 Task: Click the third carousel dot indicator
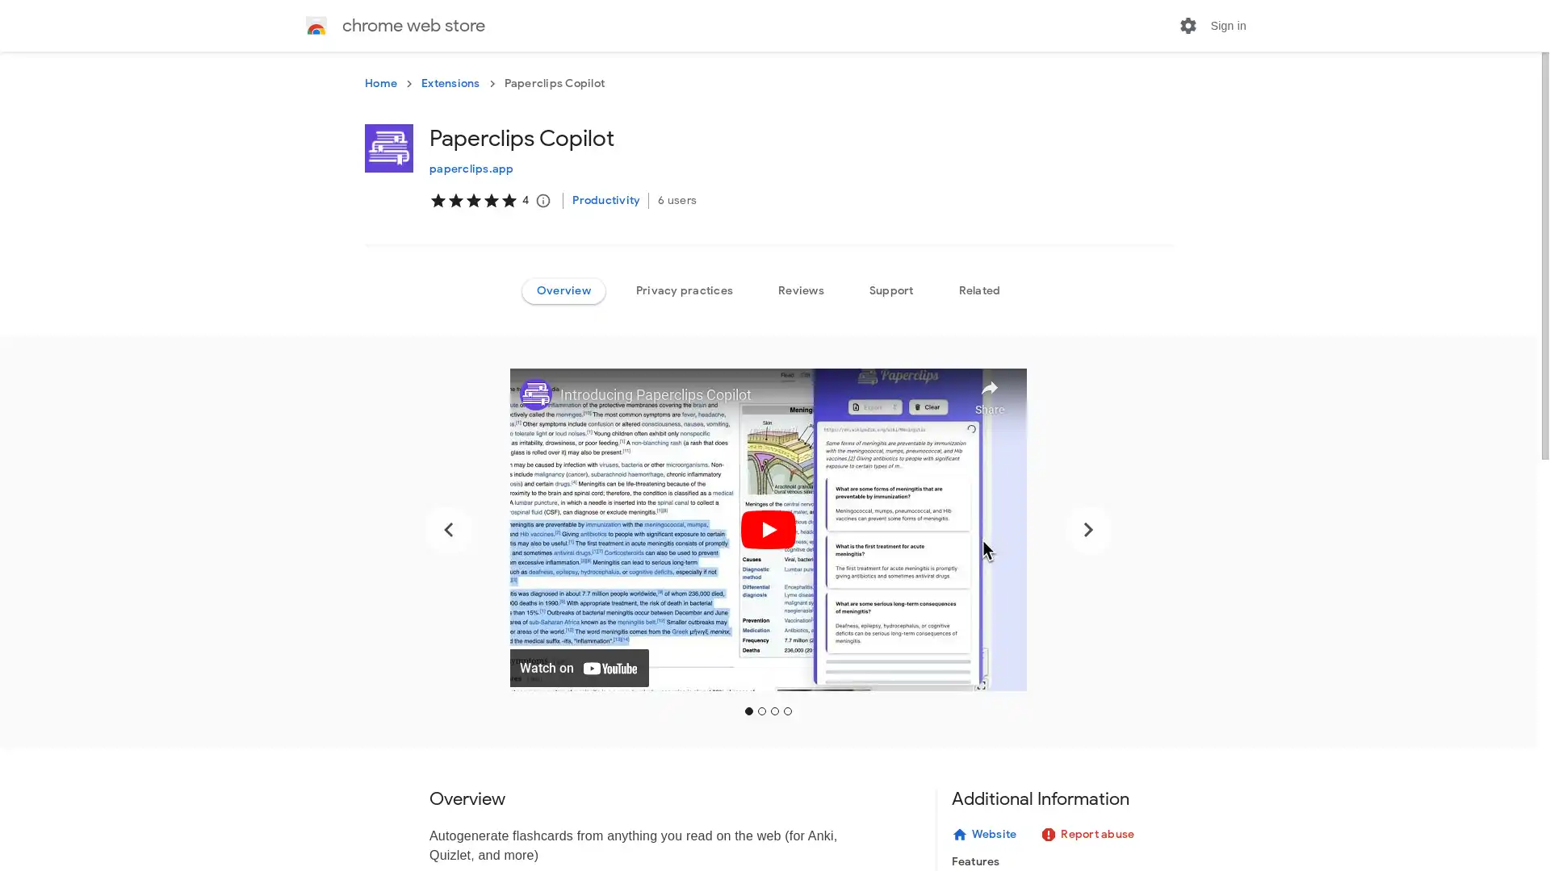[775, 711]
